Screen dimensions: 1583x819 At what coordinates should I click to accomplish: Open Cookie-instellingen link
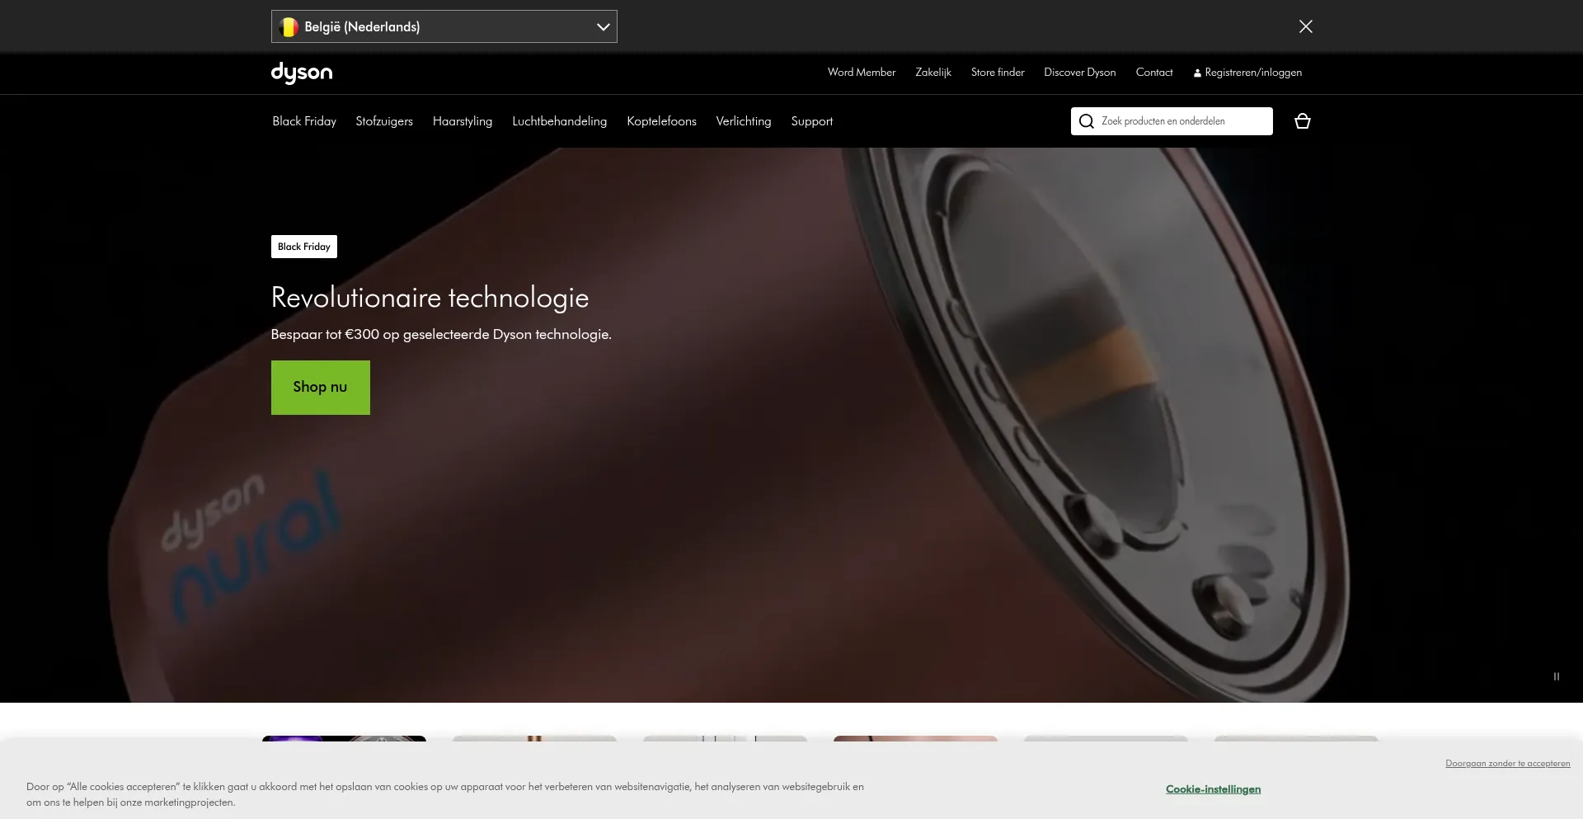coord(1213,789)
